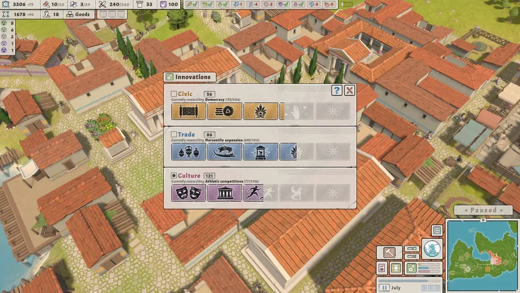Image resolution: width=520 pixels, height=293 pixels.
Task: Click the round blue advisor portrait
Action: pyautogui.click(x=432, y=248)
